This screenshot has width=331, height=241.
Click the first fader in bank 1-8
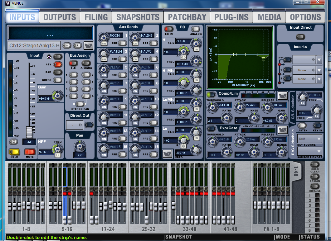(10, 206)
